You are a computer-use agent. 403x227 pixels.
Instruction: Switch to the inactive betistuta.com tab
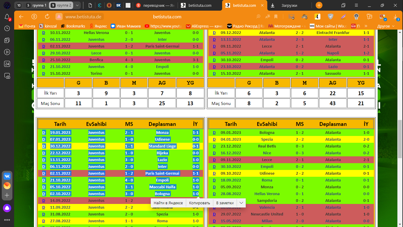tap(200, 5)
